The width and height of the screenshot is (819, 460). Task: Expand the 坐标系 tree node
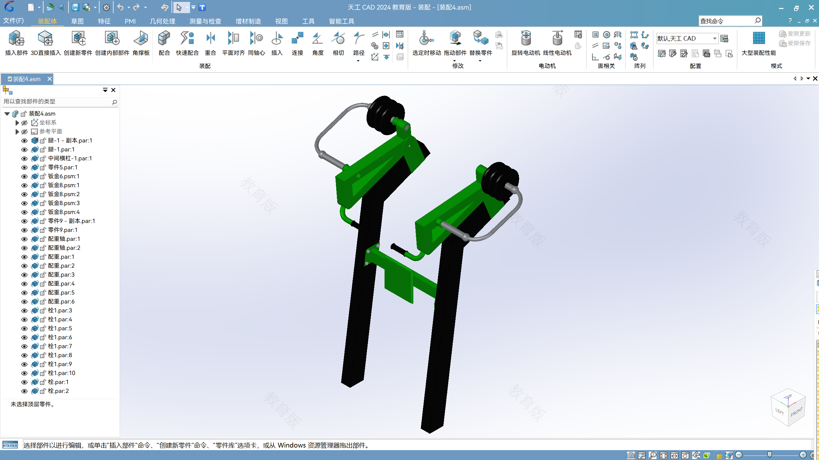click(17, 123)
